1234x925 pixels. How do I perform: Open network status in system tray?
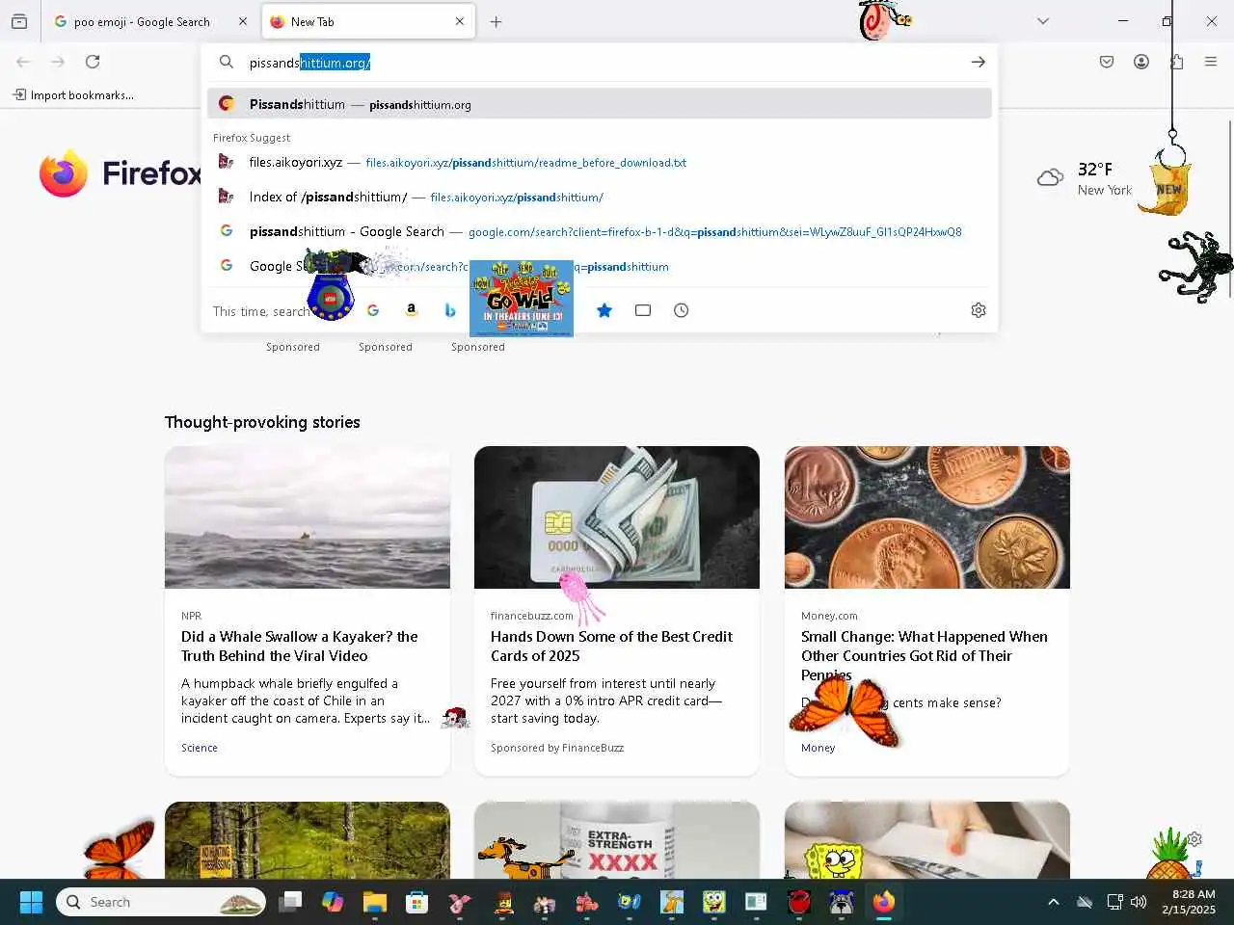click(x=1114, y=903)
